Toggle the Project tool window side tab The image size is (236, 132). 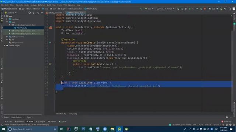[x=1, y=17]
